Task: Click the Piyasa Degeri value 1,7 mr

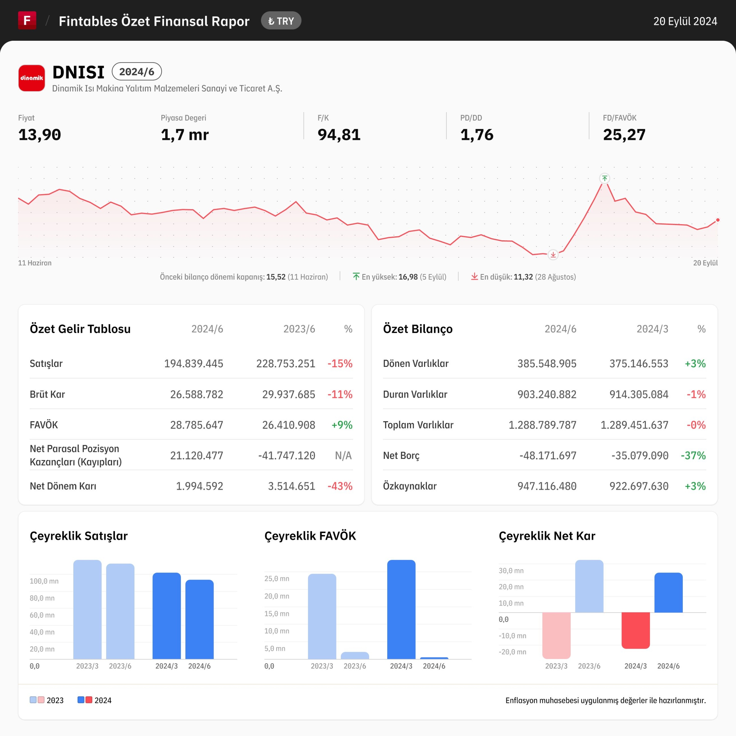Action: 185,135
